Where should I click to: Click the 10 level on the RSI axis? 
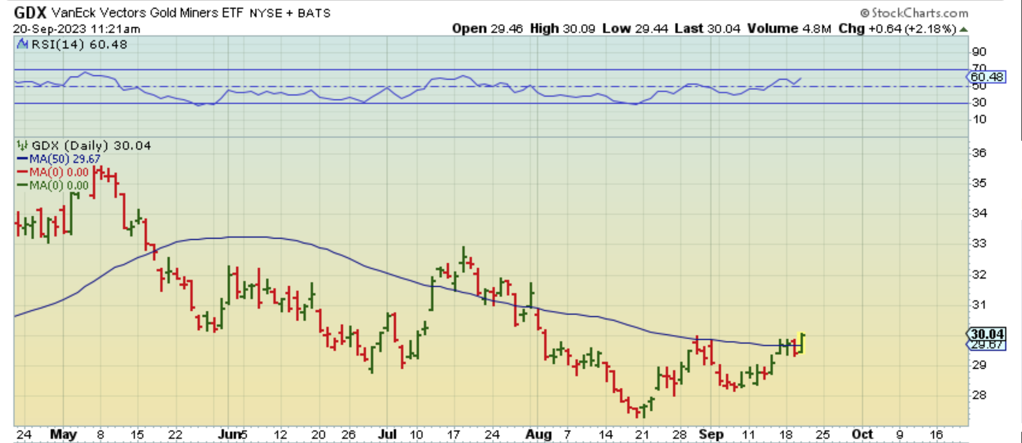click(979, 119)
